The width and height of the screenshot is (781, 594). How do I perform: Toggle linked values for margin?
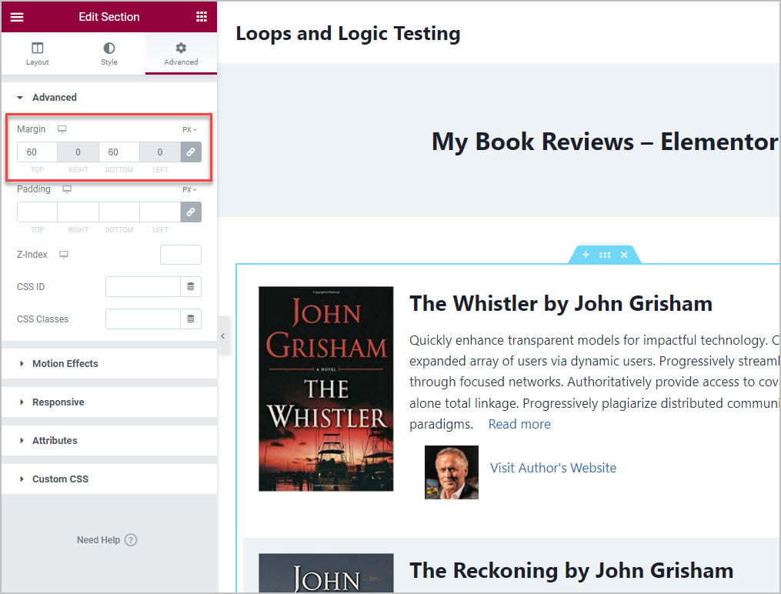coord(191,152)
